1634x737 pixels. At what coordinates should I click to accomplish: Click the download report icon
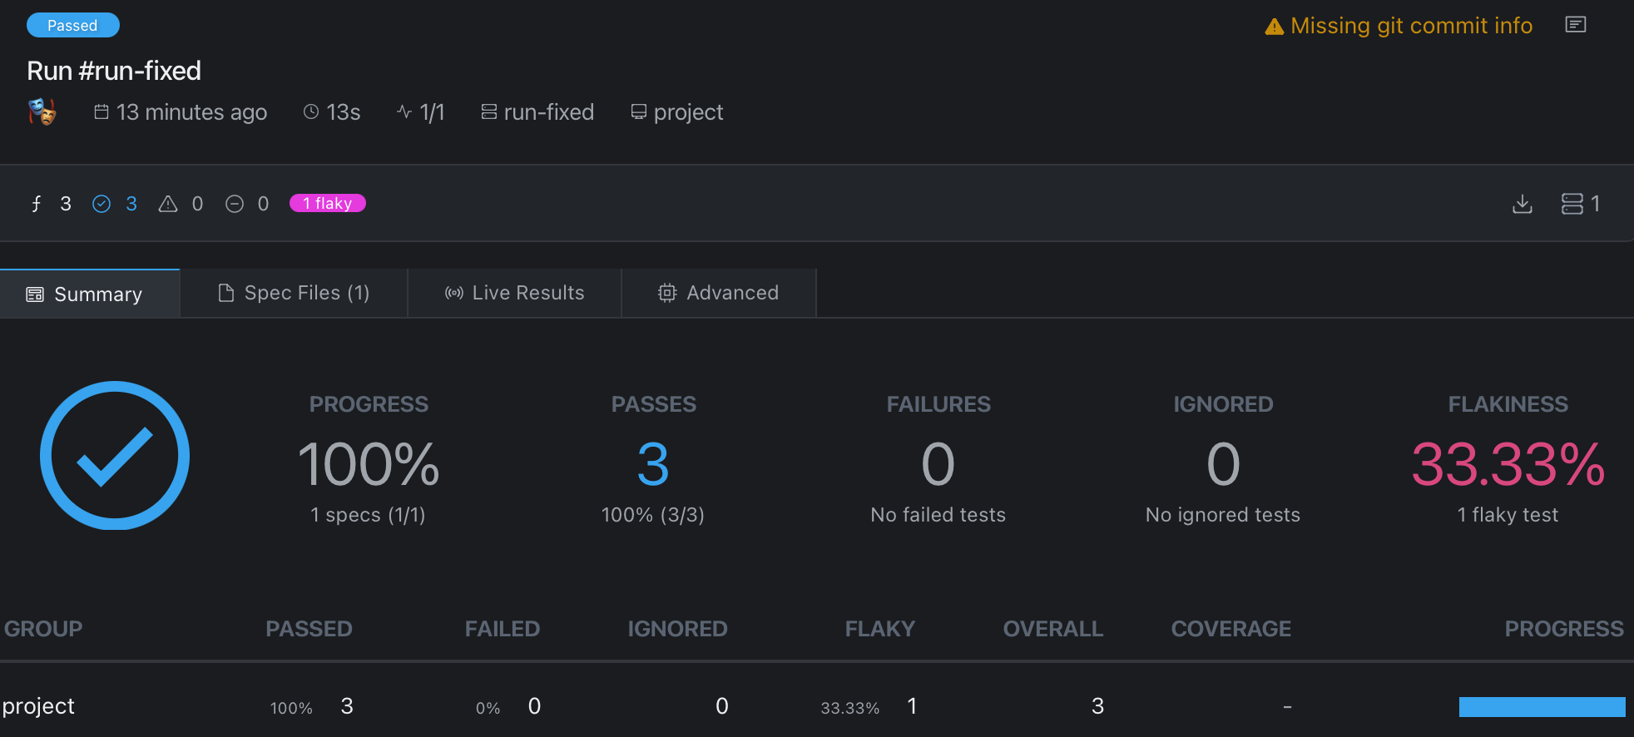pos(1522,204)
